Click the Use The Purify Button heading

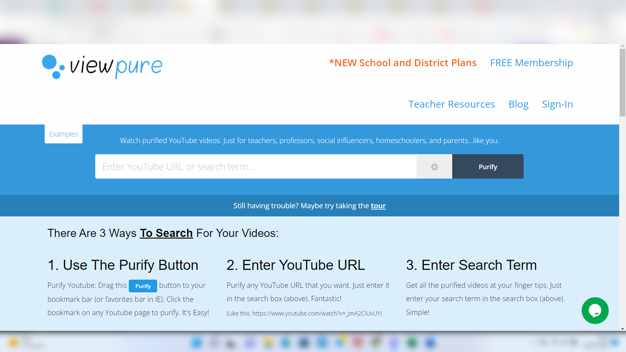click(123, 265)
